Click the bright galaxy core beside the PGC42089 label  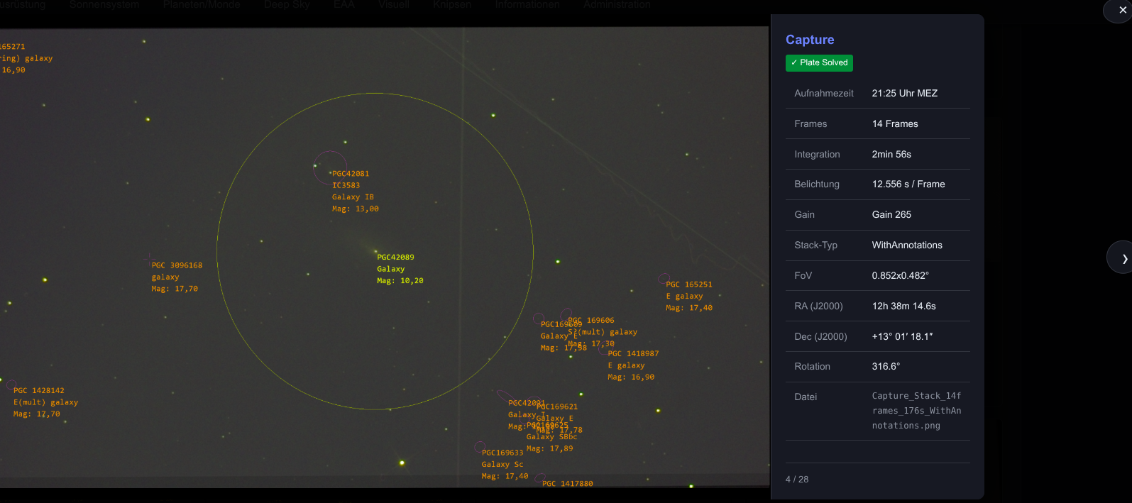pos(375,251)
